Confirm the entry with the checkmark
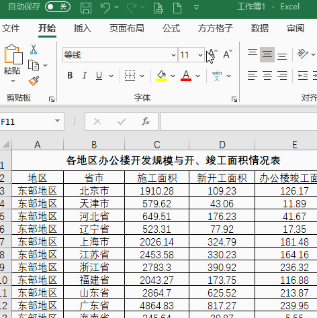The height and width of the screenshot is (318, 317). [x=122, y=121]
